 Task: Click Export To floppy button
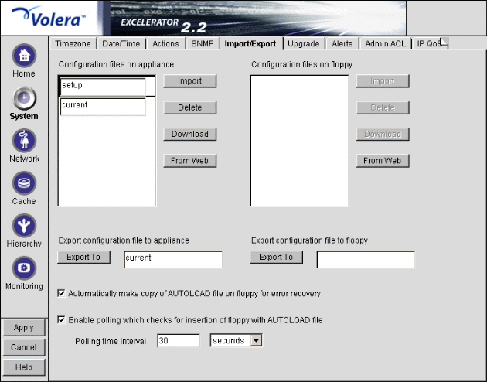(x=276, y=258)
